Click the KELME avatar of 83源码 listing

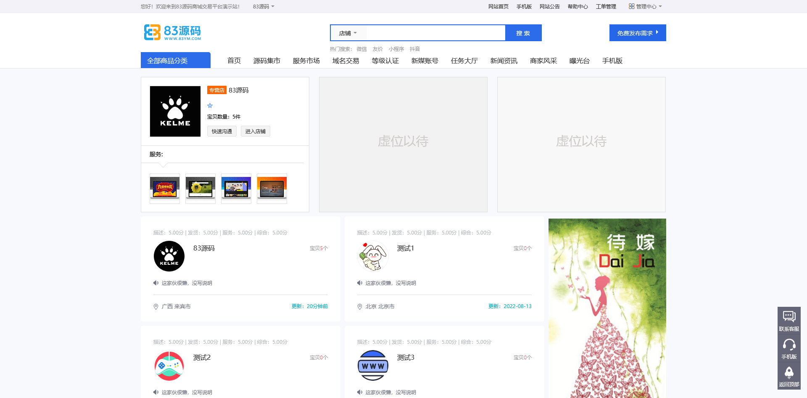pyautogui.click(x=169, y=256)
